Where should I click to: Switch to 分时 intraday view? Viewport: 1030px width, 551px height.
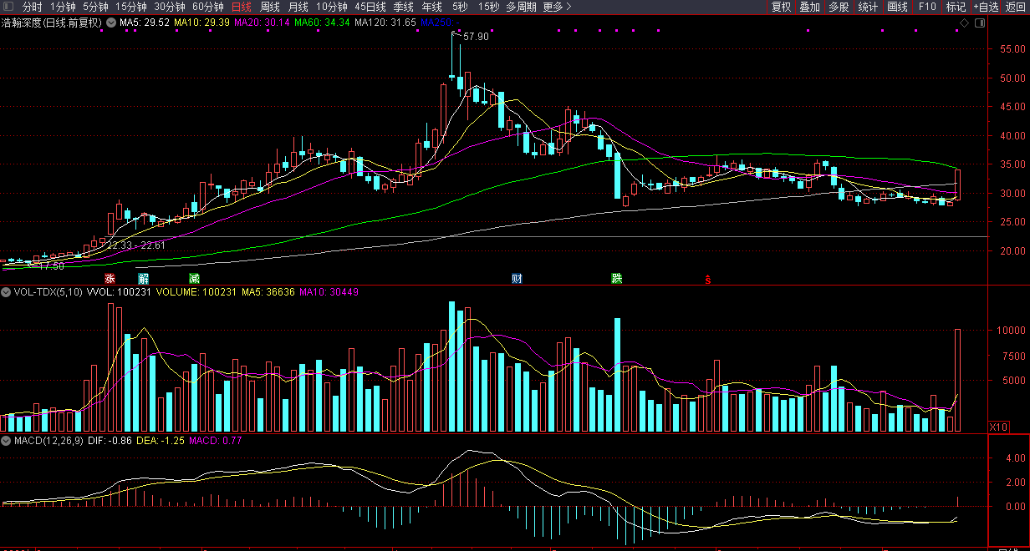point(32,7)
